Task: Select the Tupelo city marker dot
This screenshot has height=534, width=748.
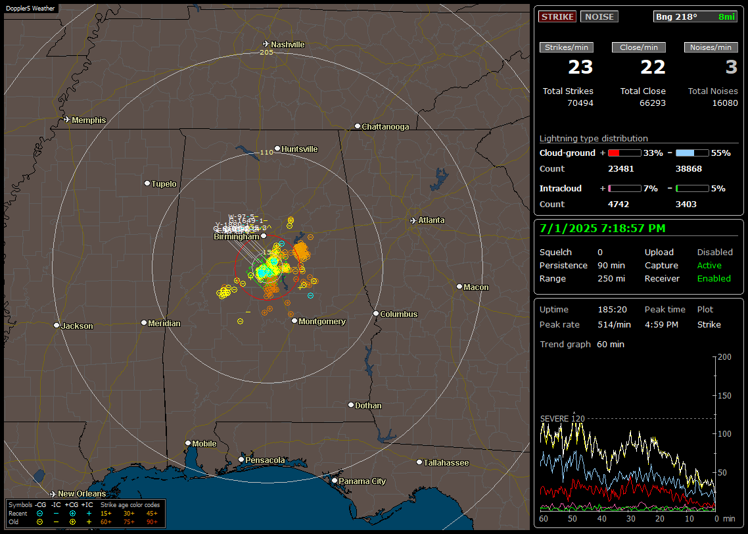Action: pos(147,183)
